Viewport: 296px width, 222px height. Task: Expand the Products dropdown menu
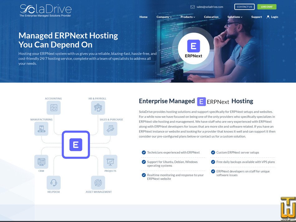(188, 17)
